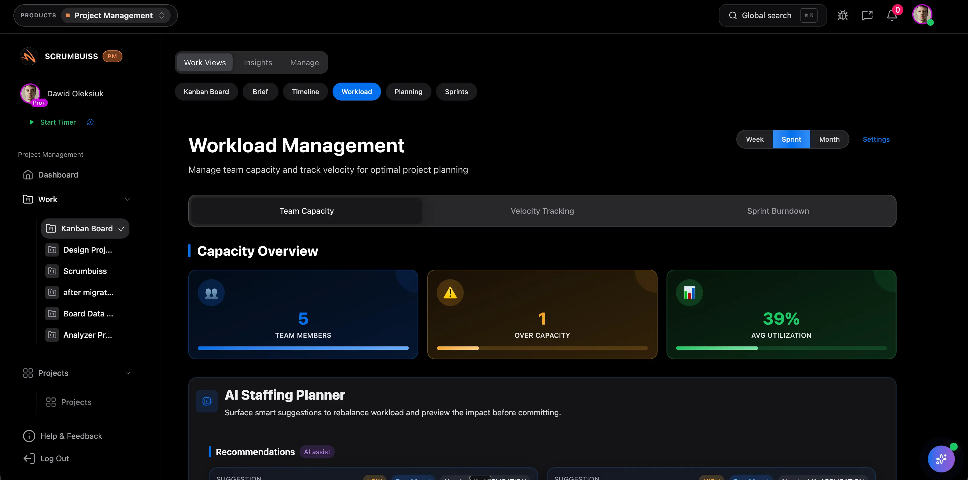The height and width of the screenshot is (480, 968).
Task: Click the blue sync icon next to Start Timer
Action: point(90,122)
